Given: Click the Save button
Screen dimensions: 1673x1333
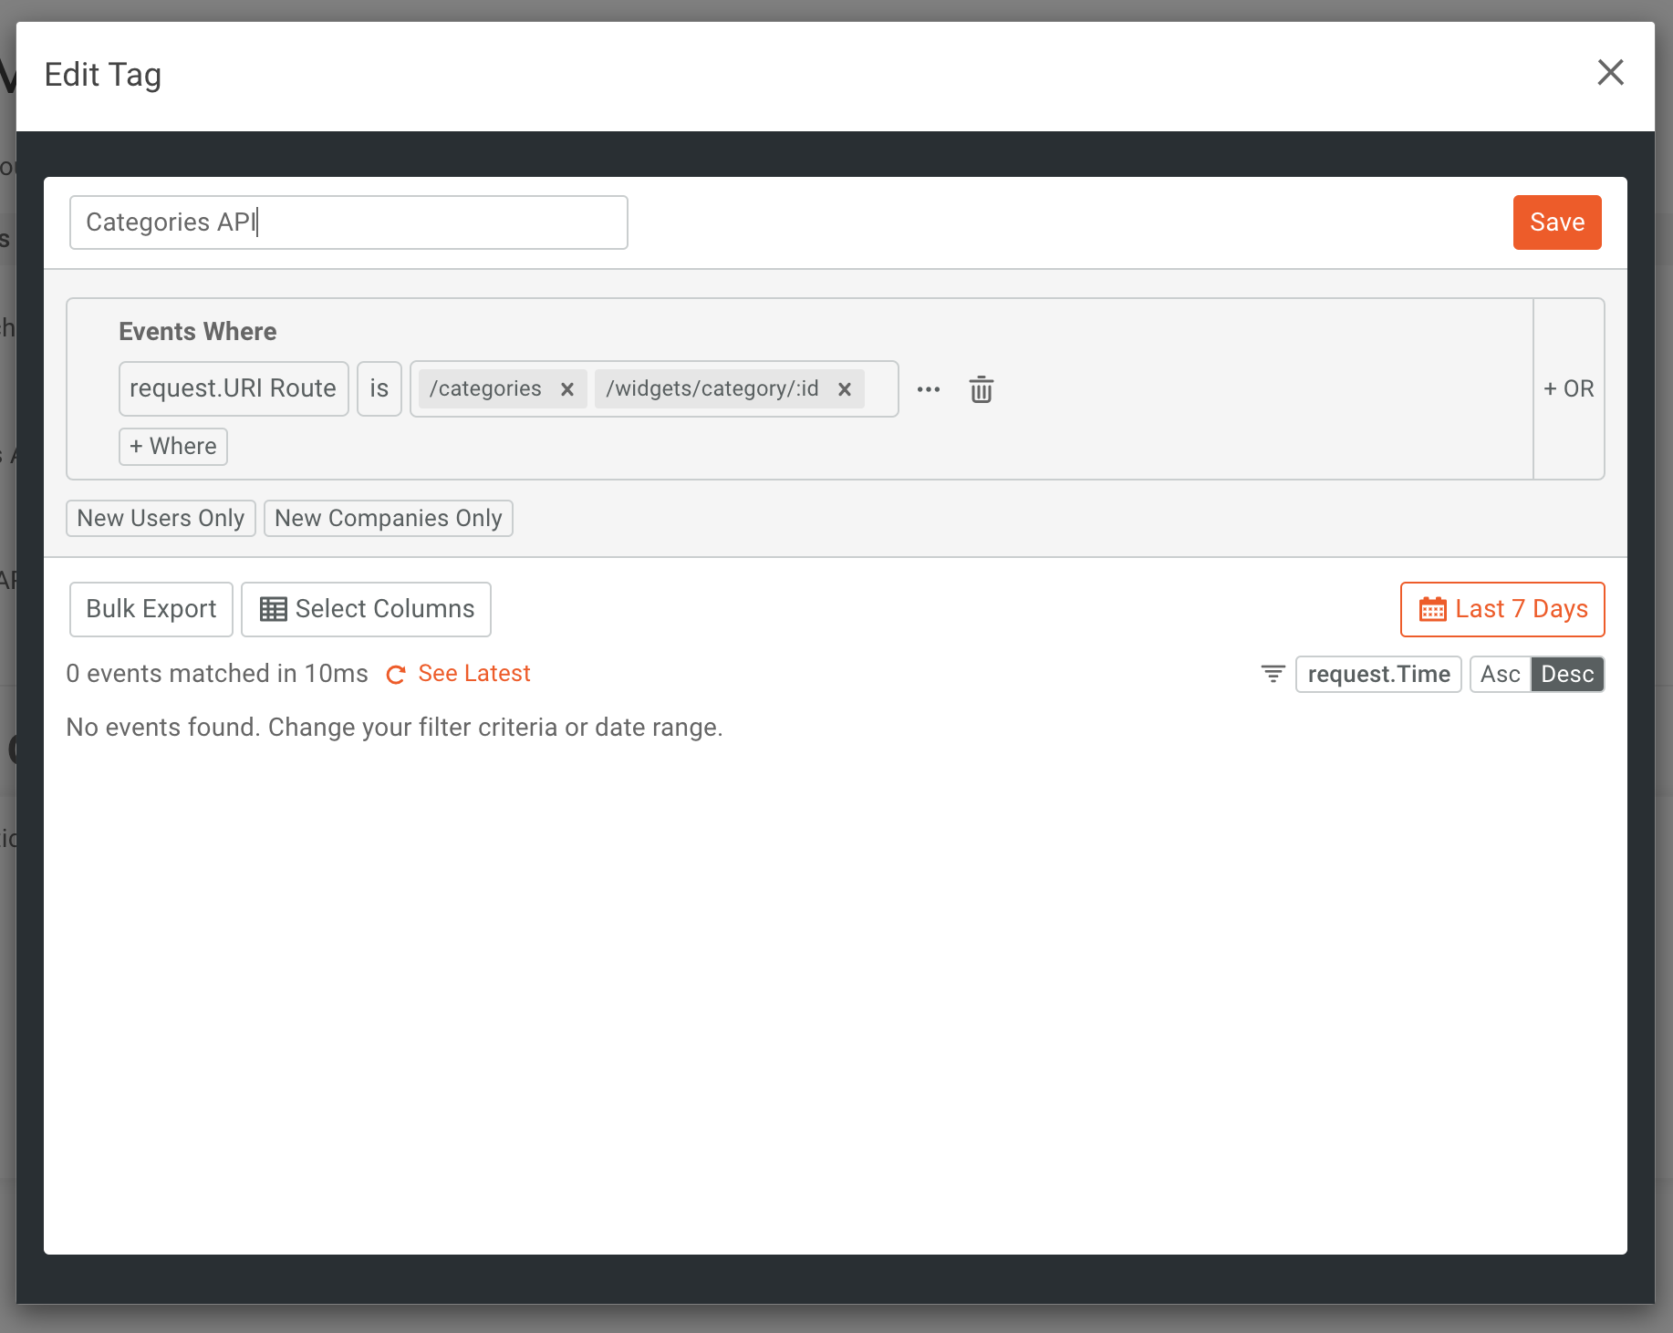Looking at the screenshot, I should (1556, 222).
